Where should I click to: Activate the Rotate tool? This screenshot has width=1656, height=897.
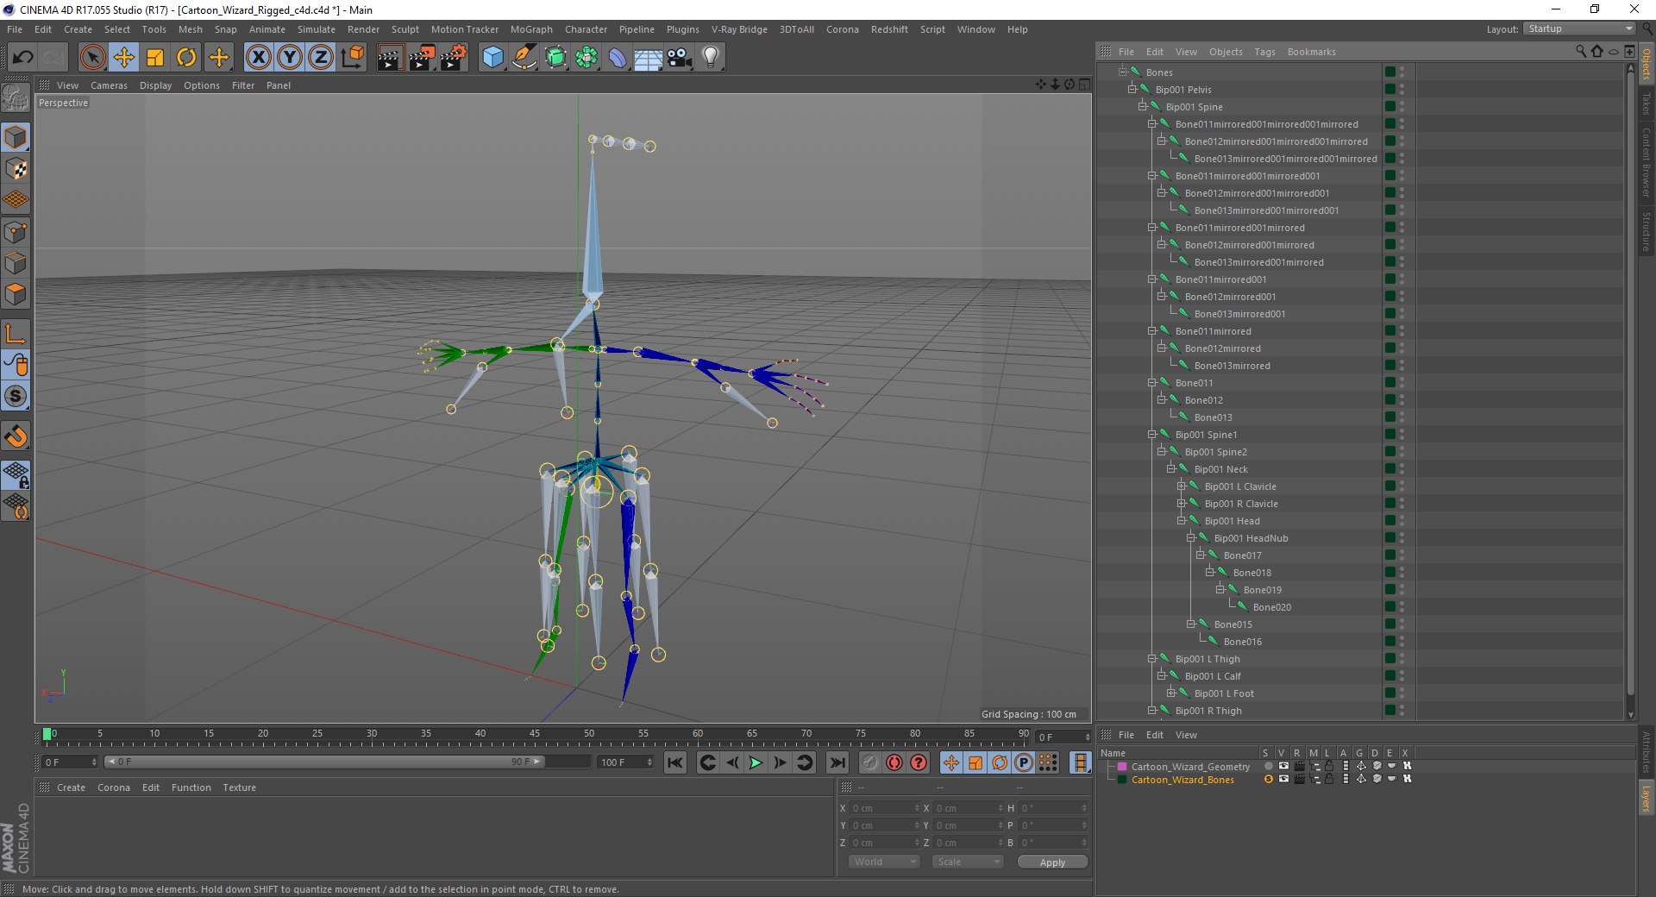(186, 58)
